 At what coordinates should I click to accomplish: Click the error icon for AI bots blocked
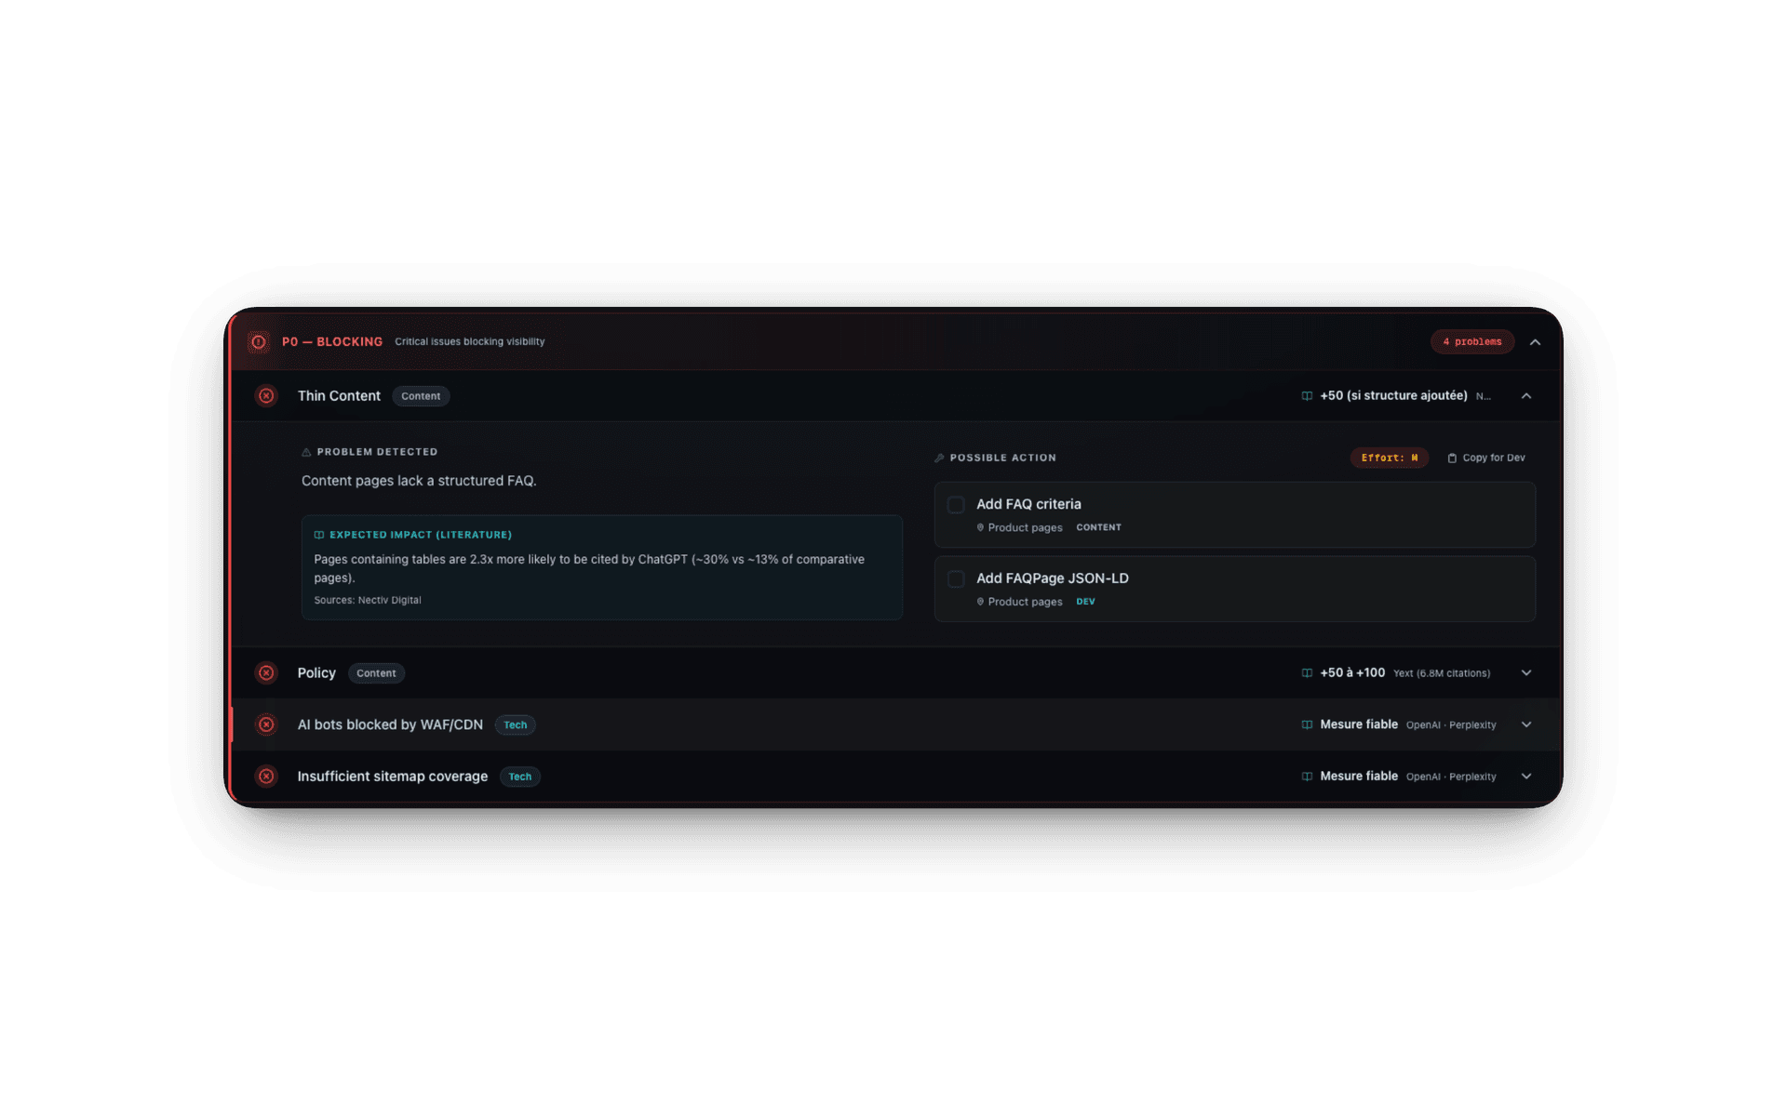(x=266, y=724)
